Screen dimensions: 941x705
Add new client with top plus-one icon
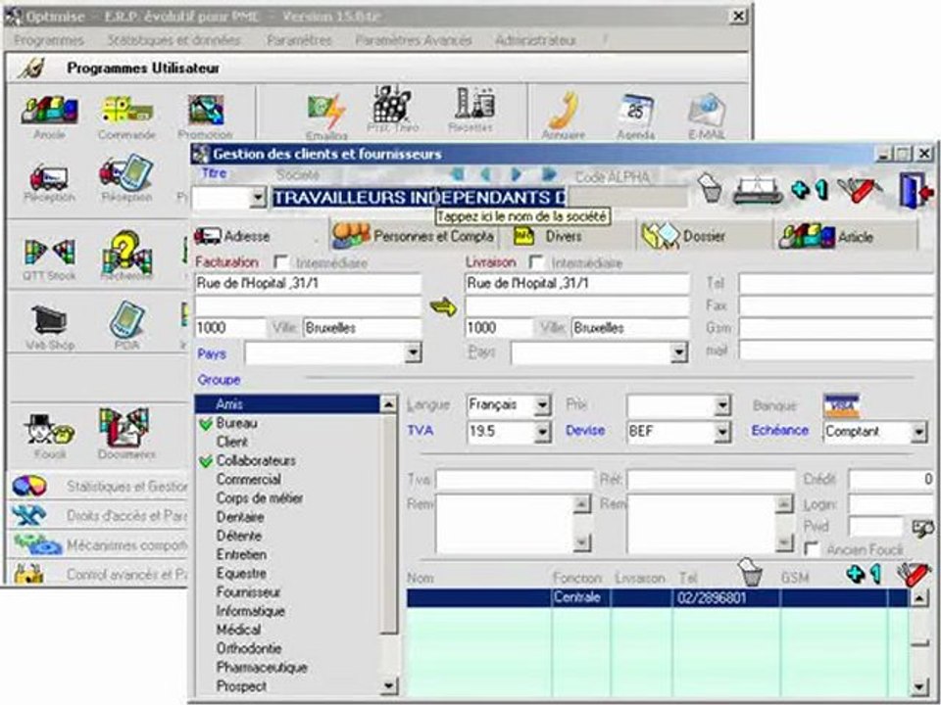pos(809,190)
